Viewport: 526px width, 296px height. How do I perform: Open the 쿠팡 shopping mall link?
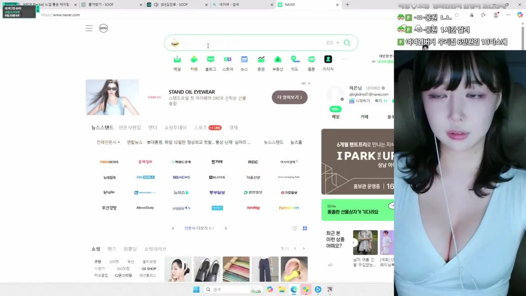pyautogui.click(x=98, y=261)
